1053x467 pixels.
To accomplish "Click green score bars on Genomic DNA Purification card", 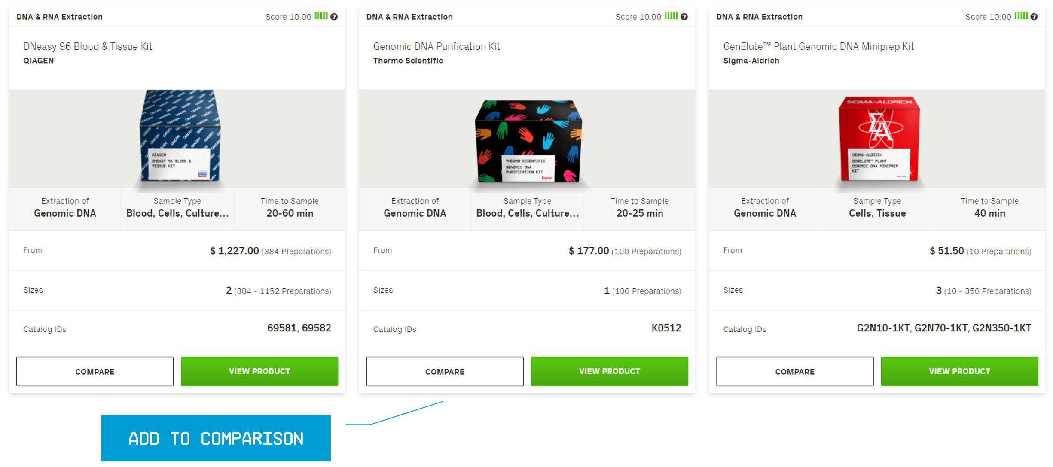I will click(671, 16).
